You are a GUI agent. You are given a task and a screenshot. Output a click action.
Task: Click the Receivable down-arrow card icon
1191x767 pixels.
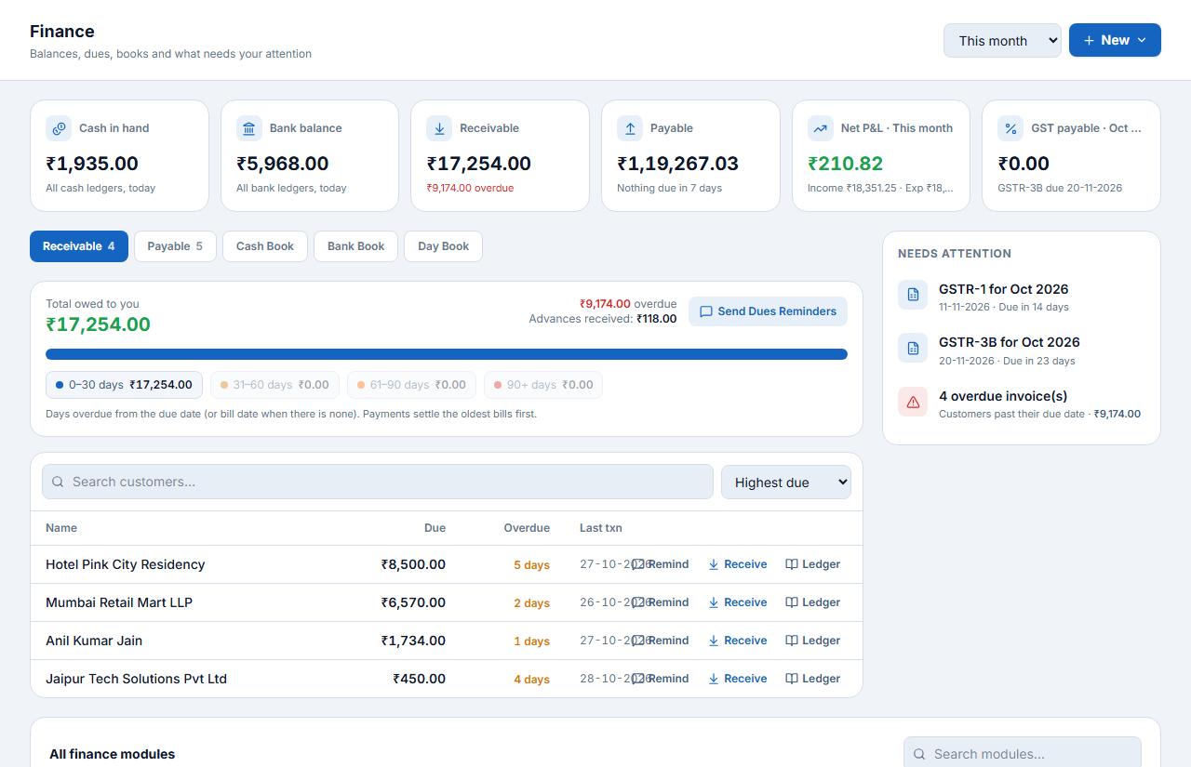click(439, 128)
